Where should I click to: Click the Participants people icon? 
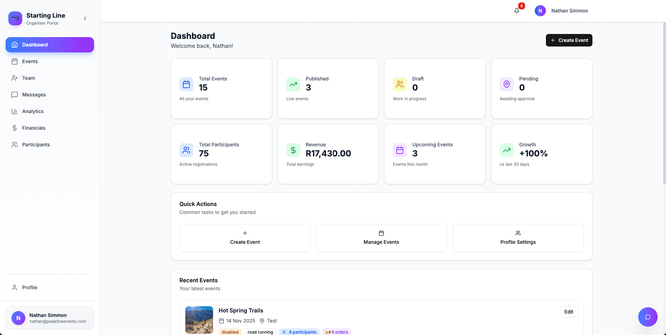[14, 145]
